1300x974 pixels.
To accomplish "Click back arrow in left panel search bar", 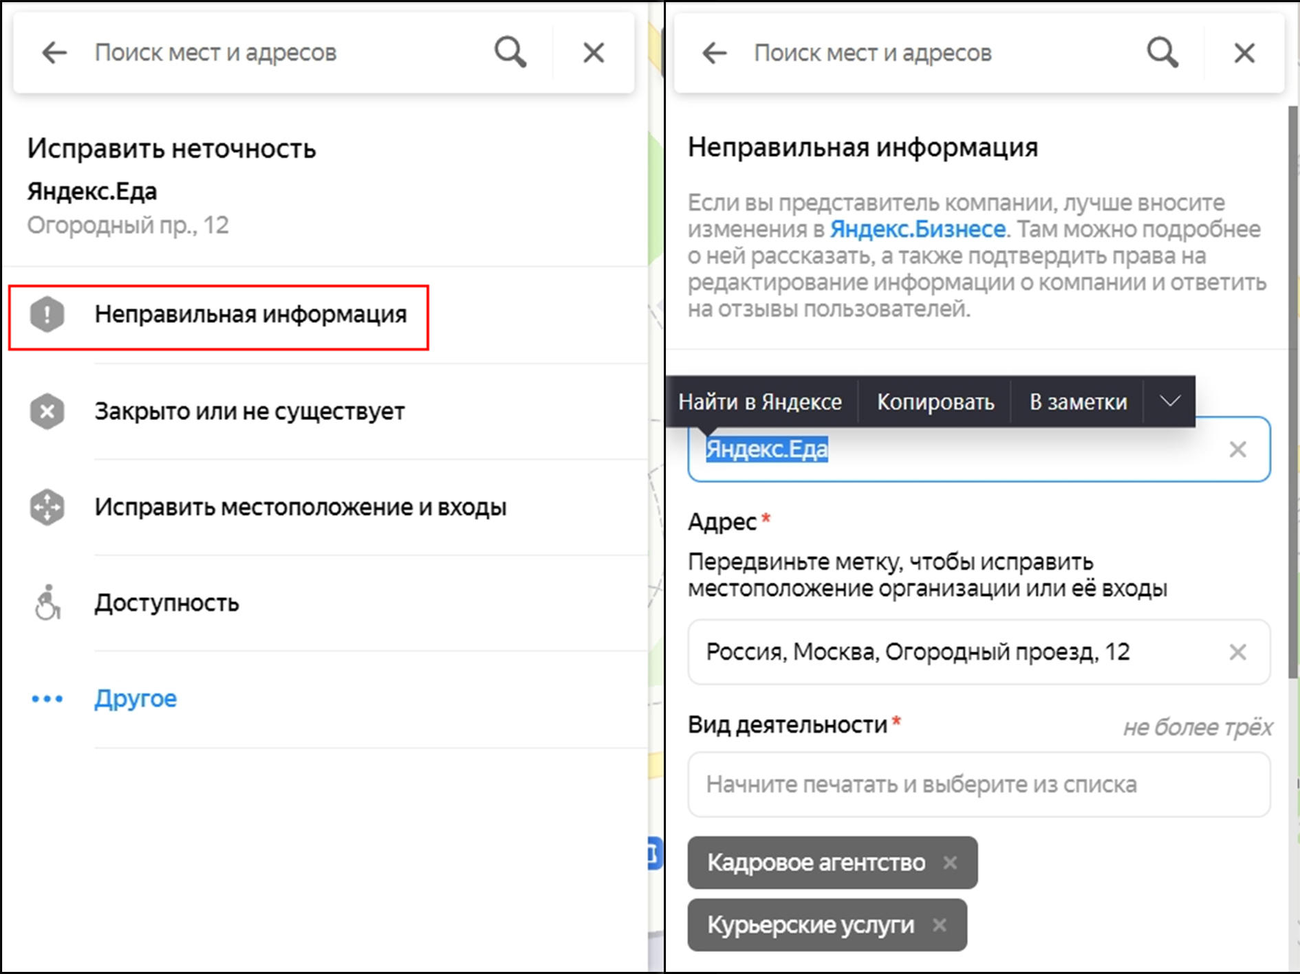I will point(54,52).
